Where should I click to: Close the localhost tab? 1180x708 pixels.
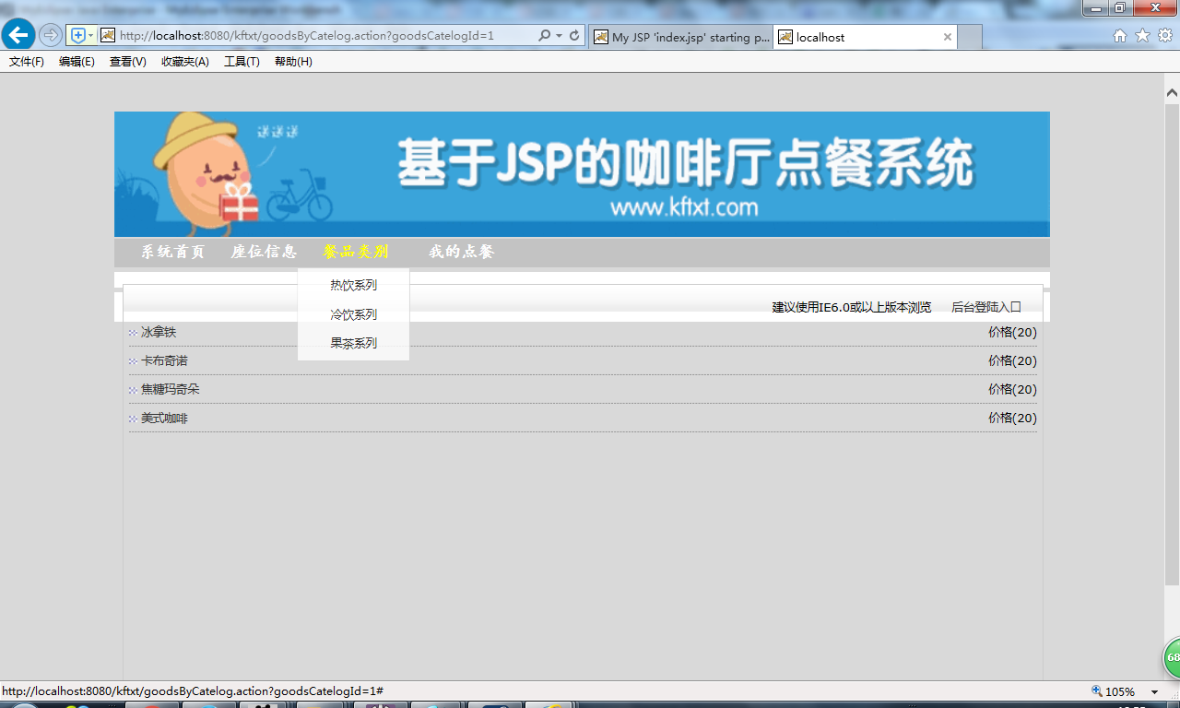pos(948,37)
